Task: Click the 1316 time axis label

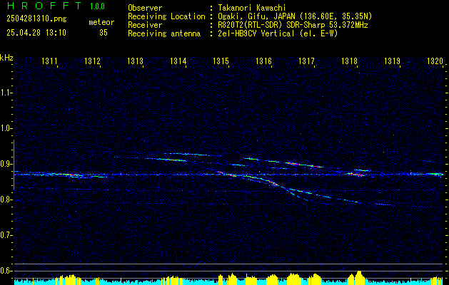Action: 263,61
